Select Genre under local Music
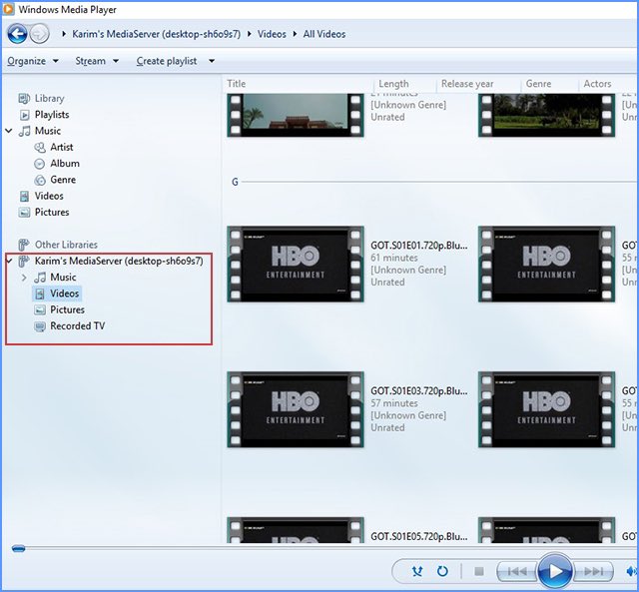 pyautogui.click(x=63, y=180)
